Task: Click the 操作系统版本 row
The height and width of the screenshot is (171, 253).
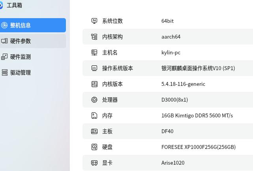Action: 168,68
